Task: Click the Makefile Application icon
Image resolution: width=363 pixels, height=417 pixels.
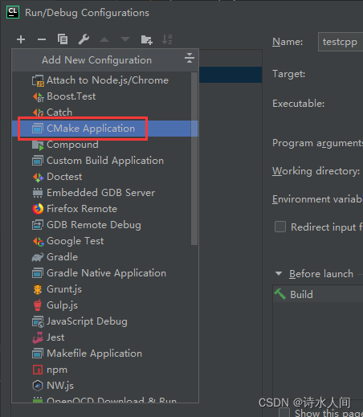Action: 38,354
